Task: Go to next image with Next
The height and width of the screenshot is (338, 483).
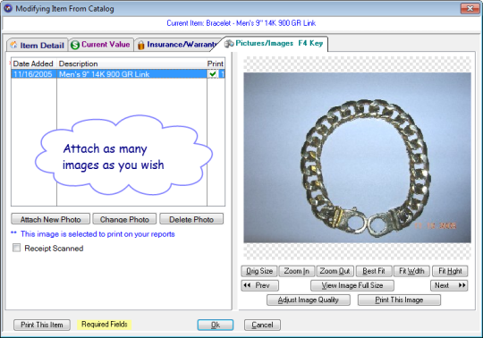Action: tap(449, 285)
